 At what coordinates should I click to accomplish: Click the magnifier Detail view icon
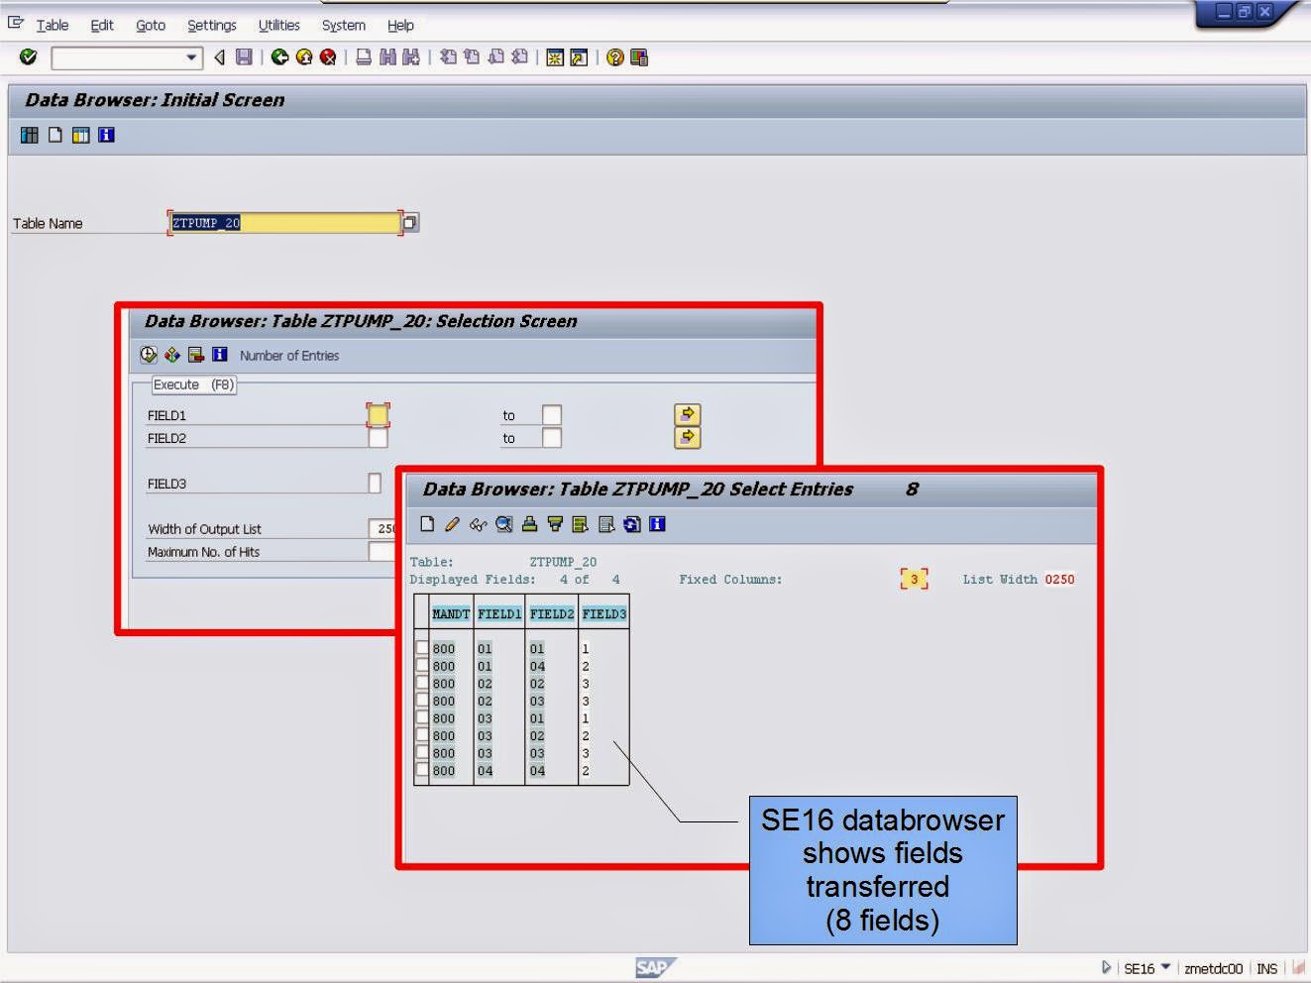coord(503,525)
